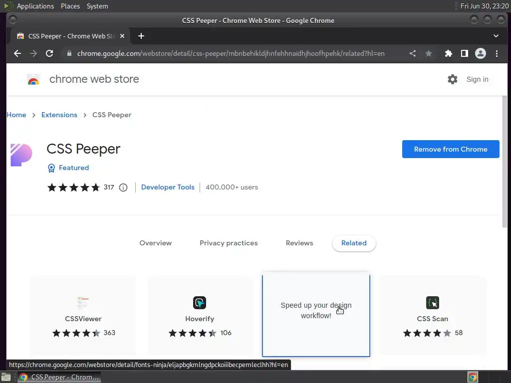The image size is (511, 383).
Task: Go back to the previous page
Action: 17,53
